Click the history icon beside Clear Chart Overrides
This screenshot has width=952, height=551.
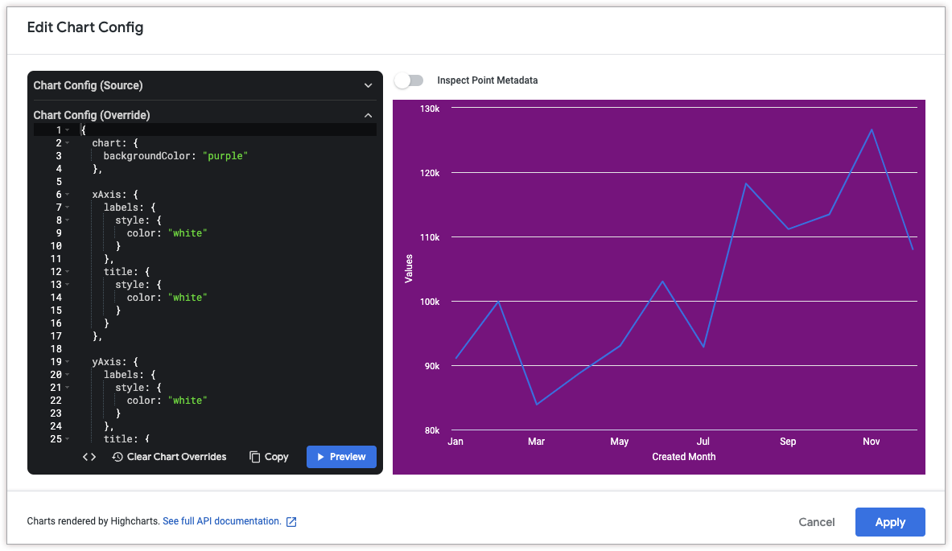pyautogui.click(x=117, y=457)
